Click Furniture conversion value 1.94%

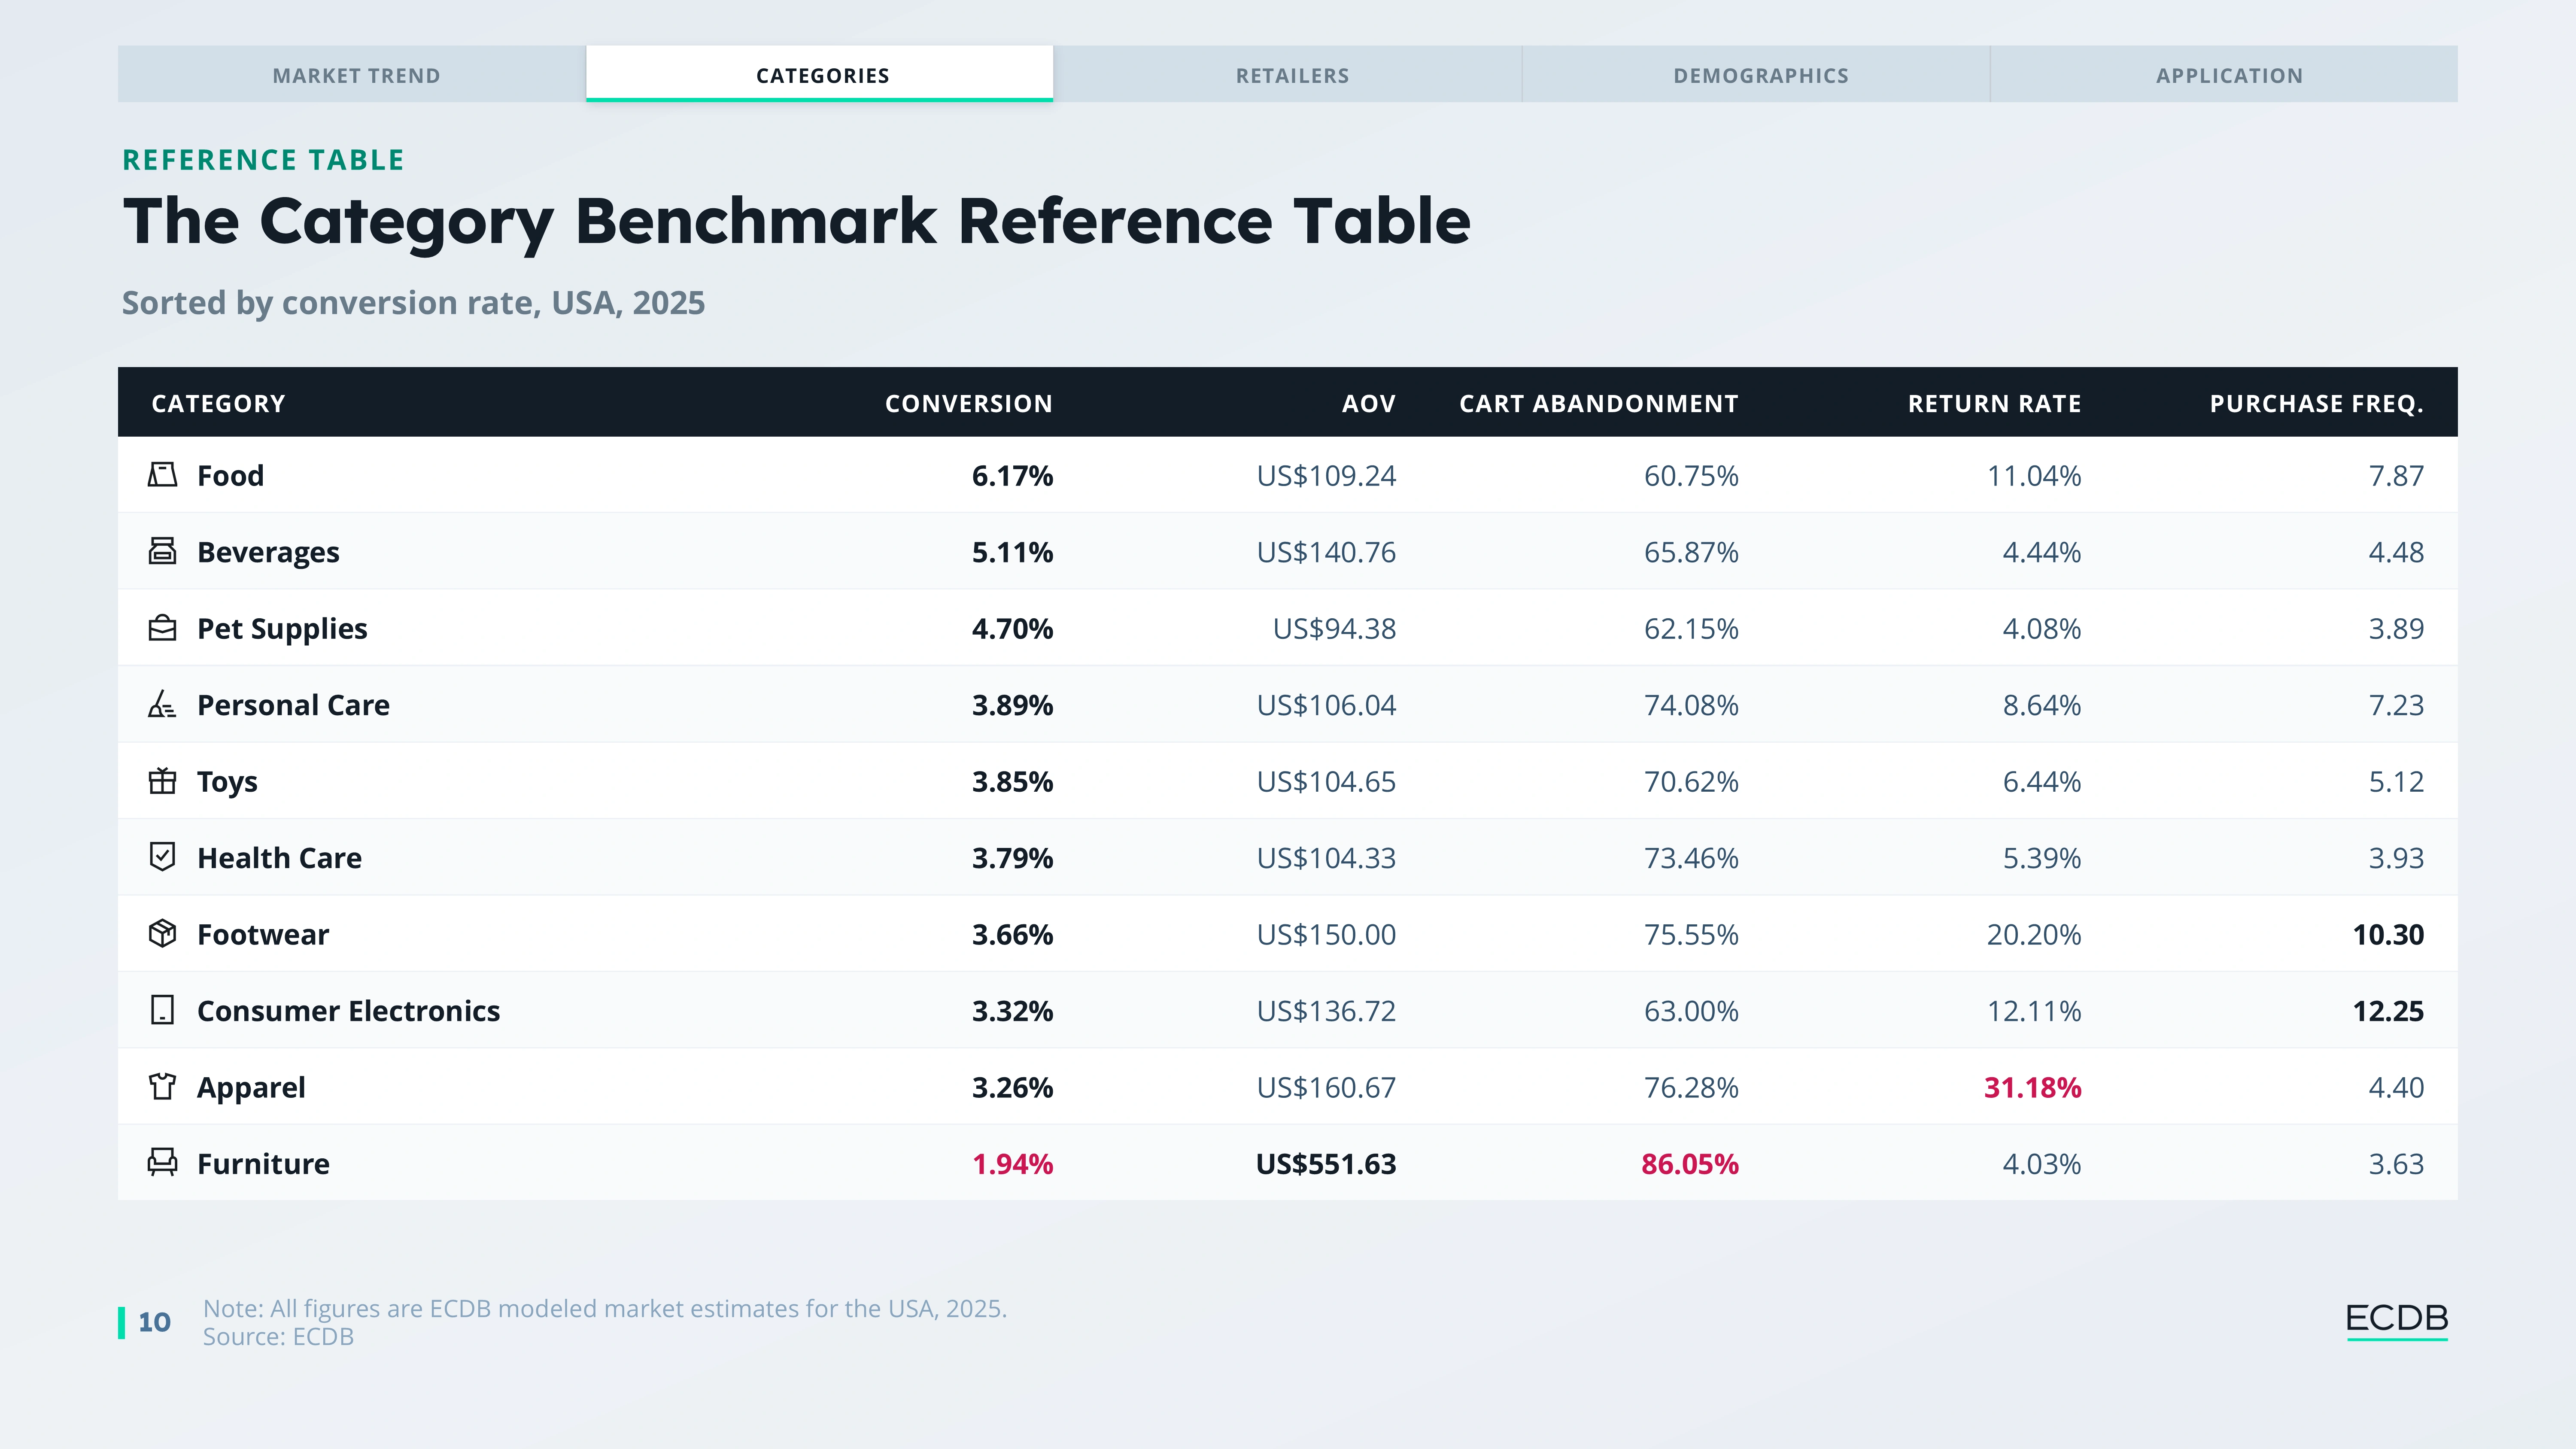1012,1164
